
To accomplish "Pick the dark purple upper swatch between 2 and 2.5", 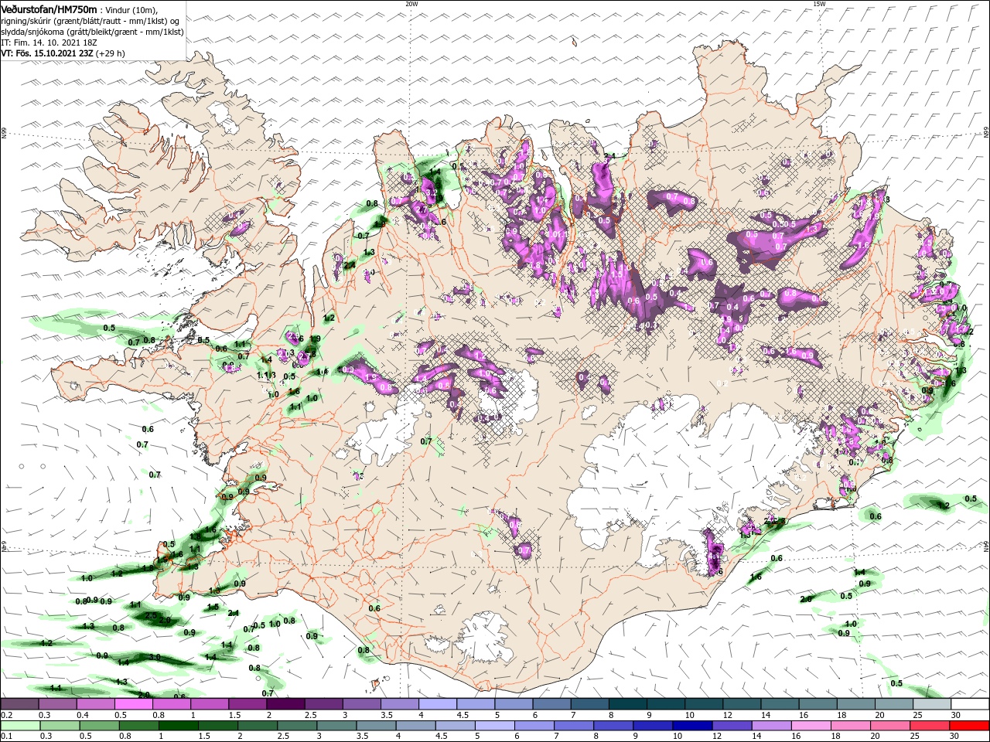I will coord(286,703).
